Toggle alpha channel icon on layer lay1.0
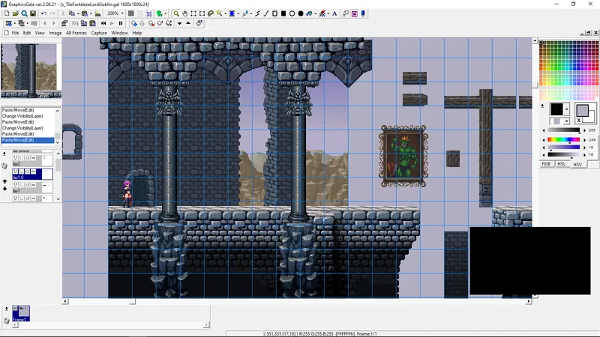This screenshot has height=337, width=600. [x=27, y=171]
